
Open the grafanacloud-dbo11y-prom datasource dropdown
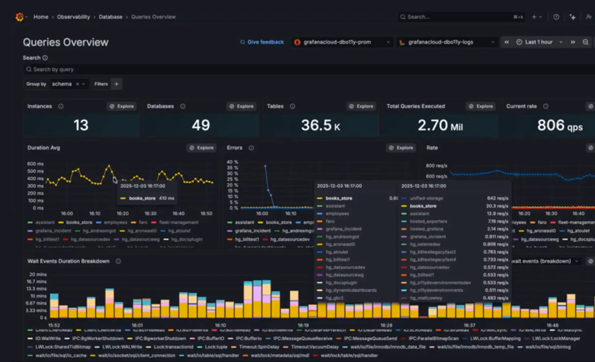pyautogui.click(x=342, y=42)
